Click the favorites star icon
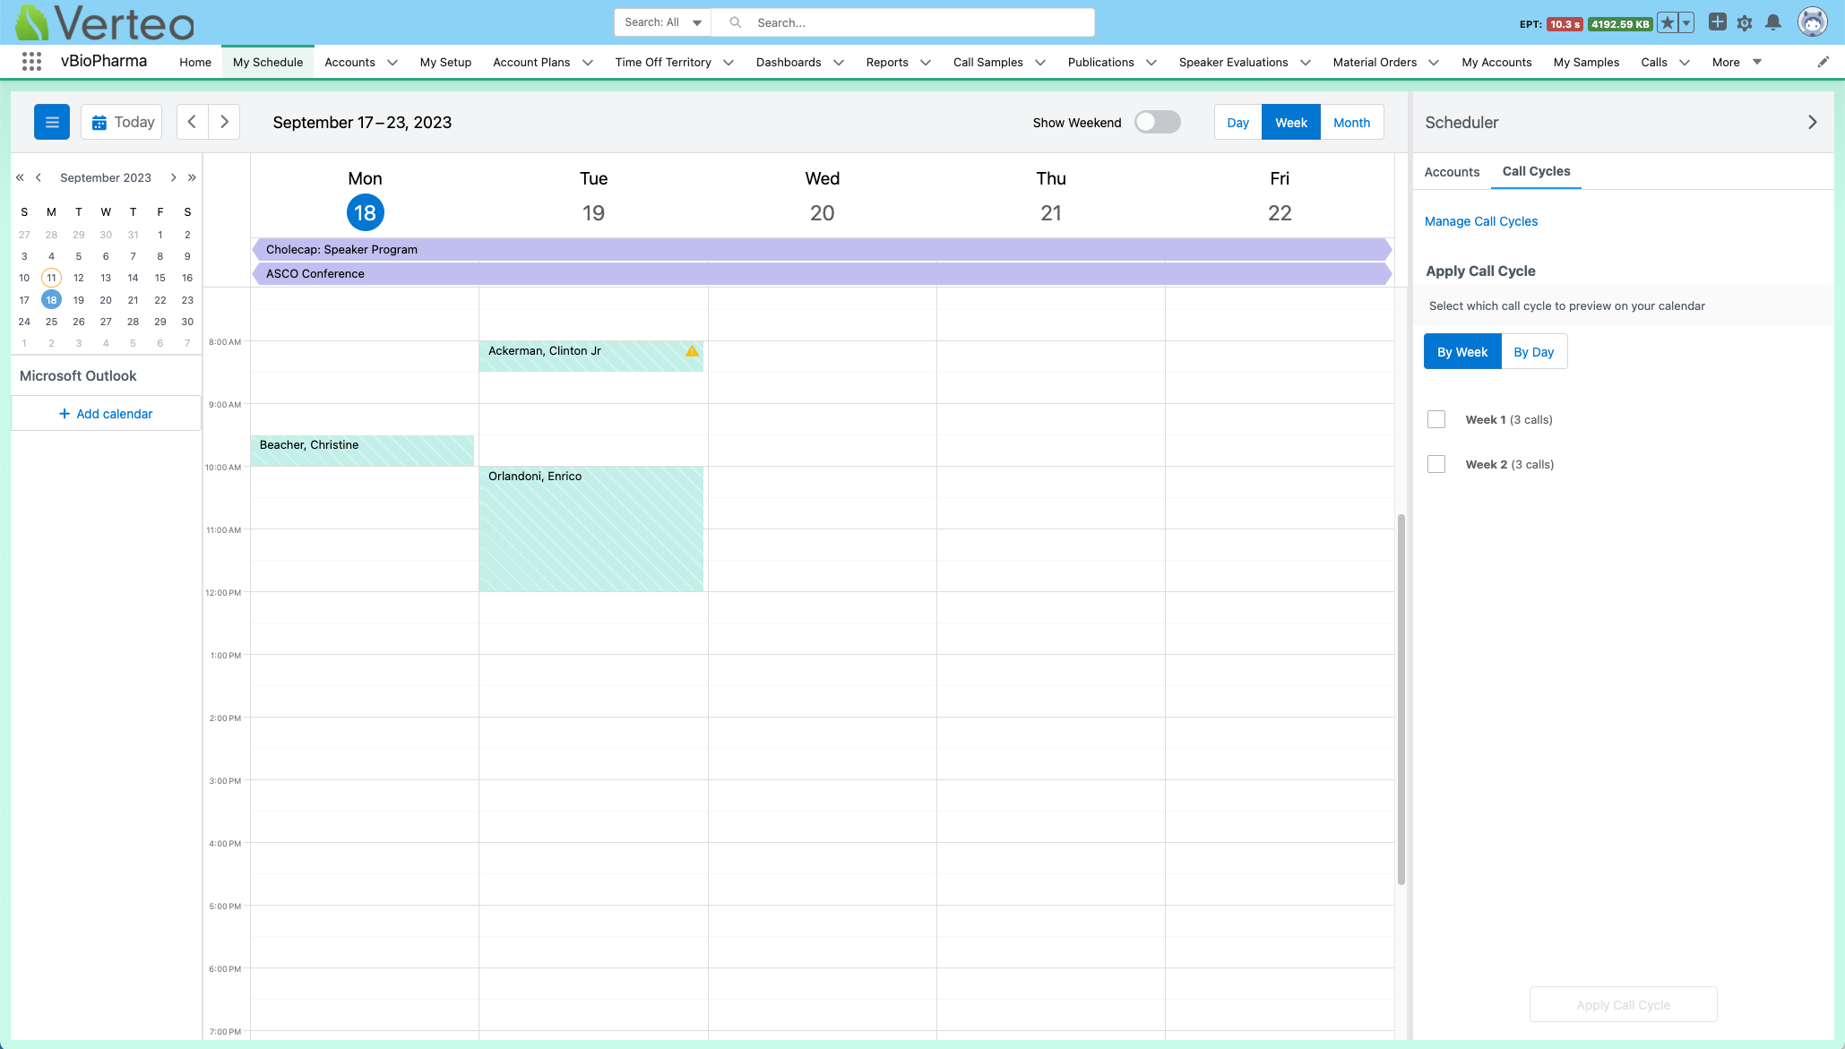The image size is (1845, 1049). pos(1667,23)
